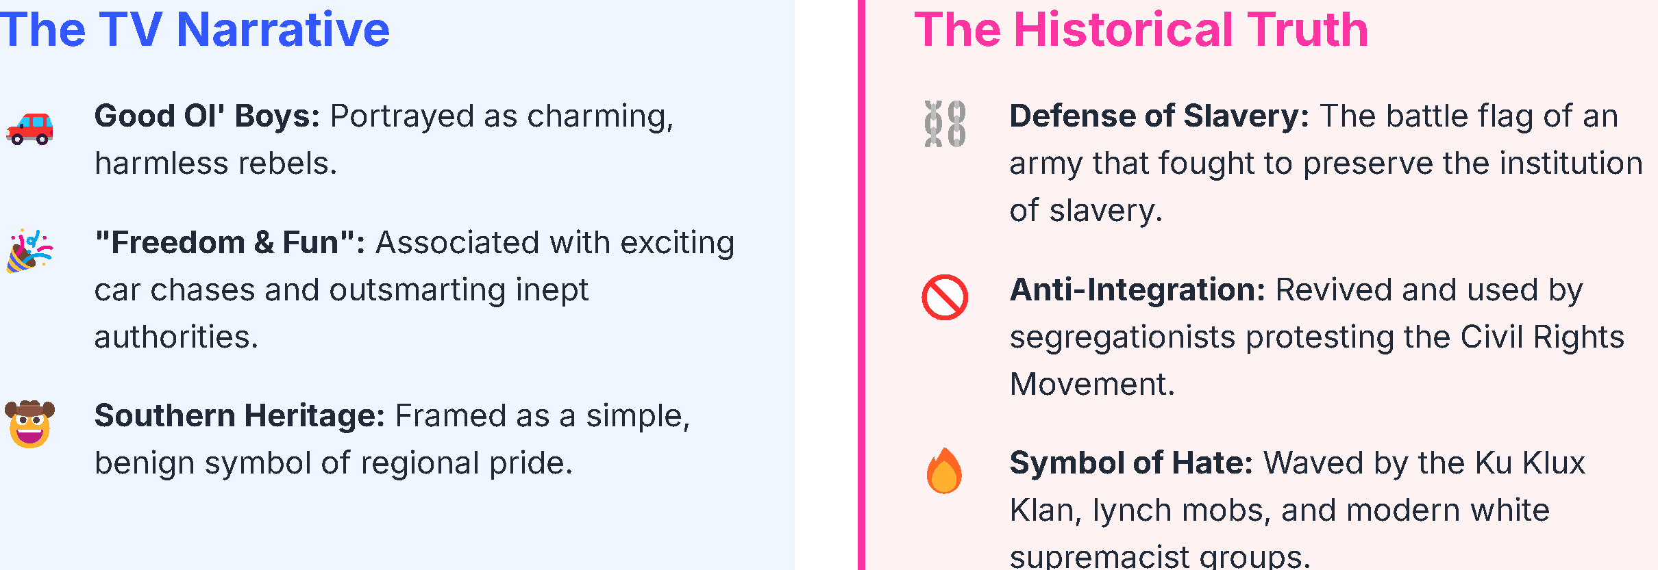Image resolution: width=1658 pixels, height=570 pixels.
Task: Click the bold "Symbol of Hate:" label
Action: [1131, 463]
